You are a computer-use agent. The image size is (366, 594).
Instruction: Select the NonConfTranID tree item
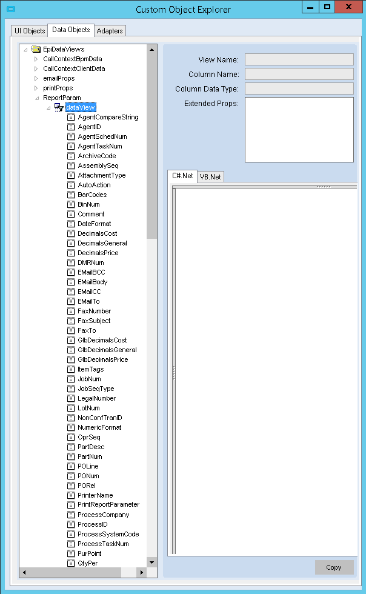point(99,418)
